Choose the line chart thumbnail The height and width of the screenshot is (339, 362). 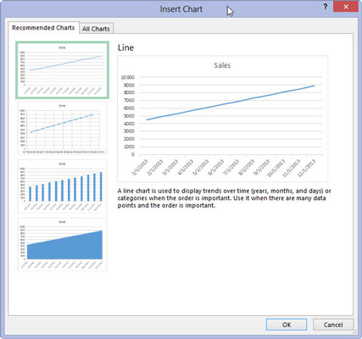[x=62, y=70]
